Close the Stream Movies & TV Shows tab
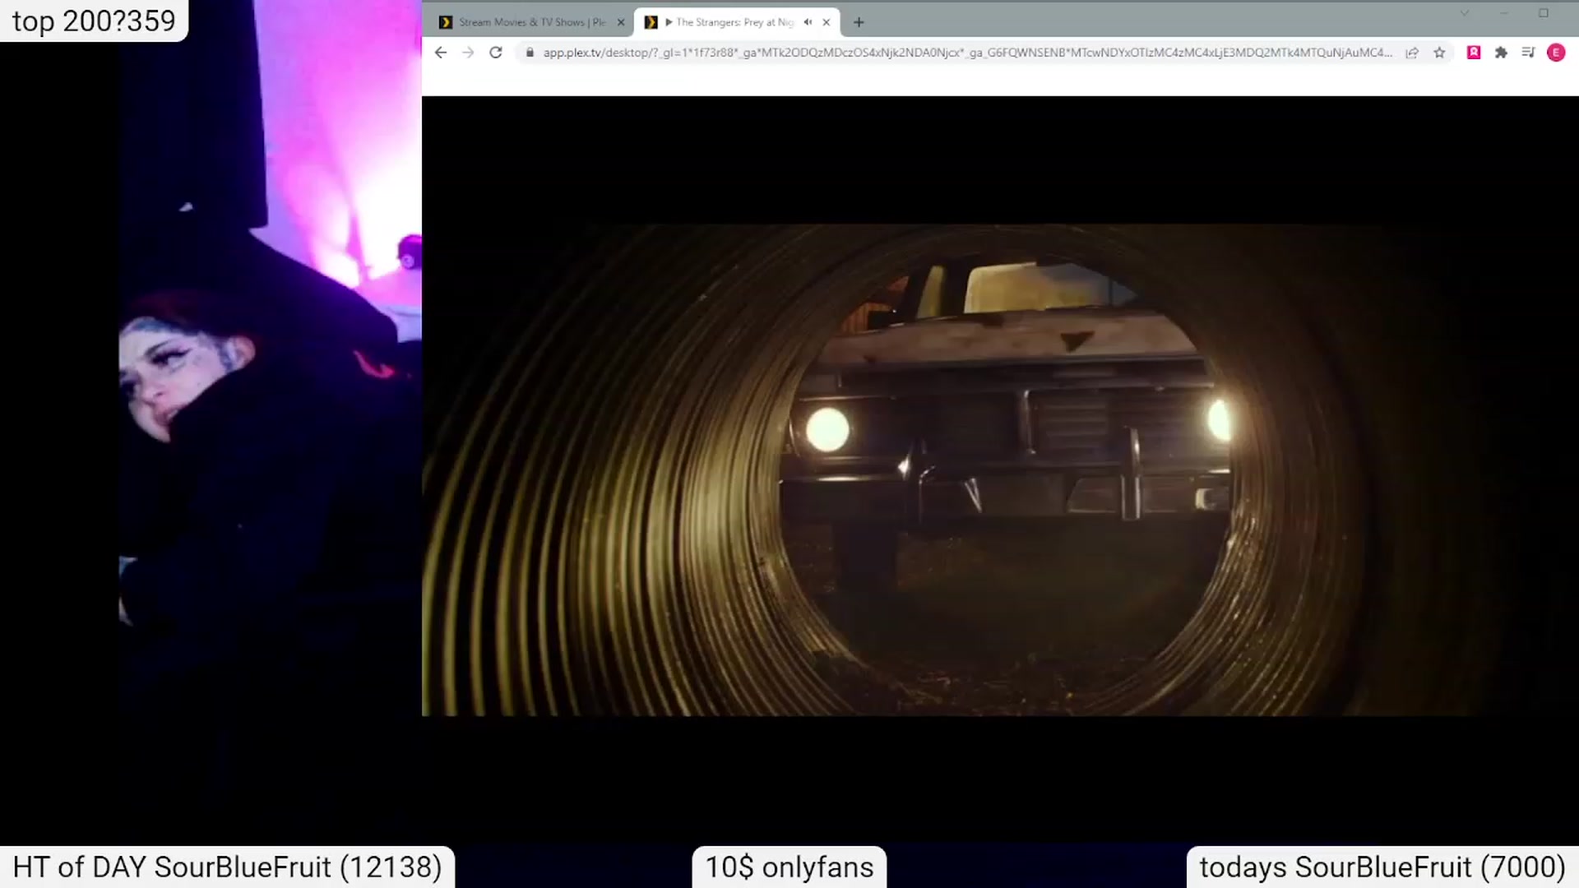This screenshot has height=888, width=1579. 621,22
